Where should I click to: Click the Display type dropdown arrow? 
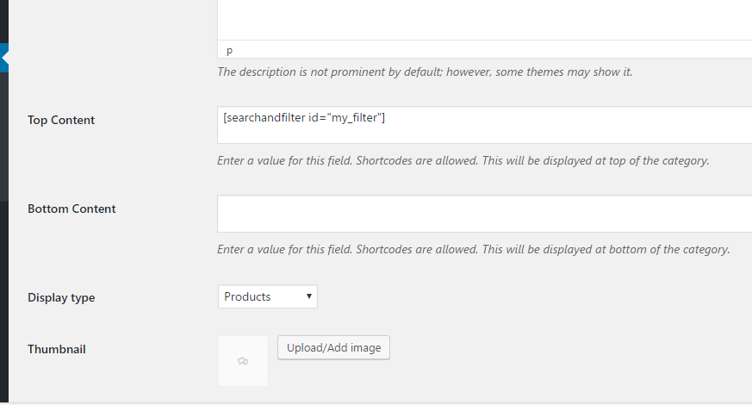tap(309, 296)
